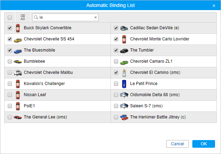Enable the Saleen S-7 (sms) checkbox
This screenshot has height=154, width=221.
pyautogui.click(x=116, y=106)
